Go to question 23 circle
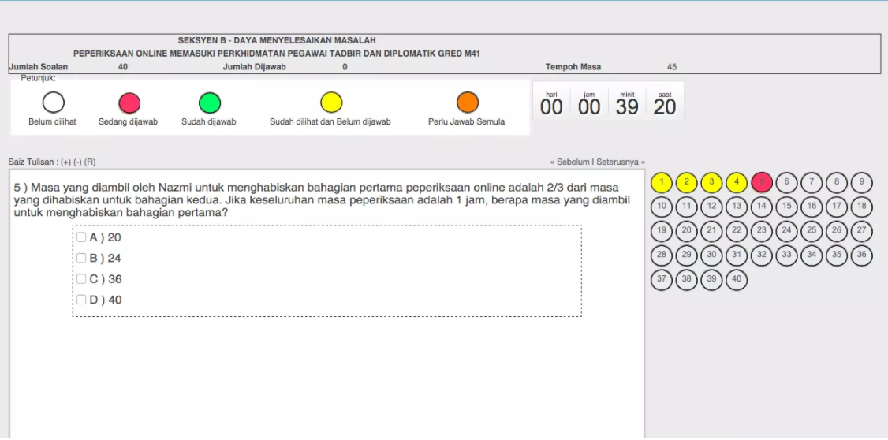The image size is (888, 440). (x=762, y=231)
